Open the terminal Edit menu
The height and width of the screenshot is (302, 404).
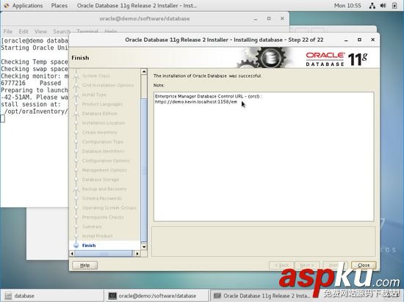click(x=24, y=32)
